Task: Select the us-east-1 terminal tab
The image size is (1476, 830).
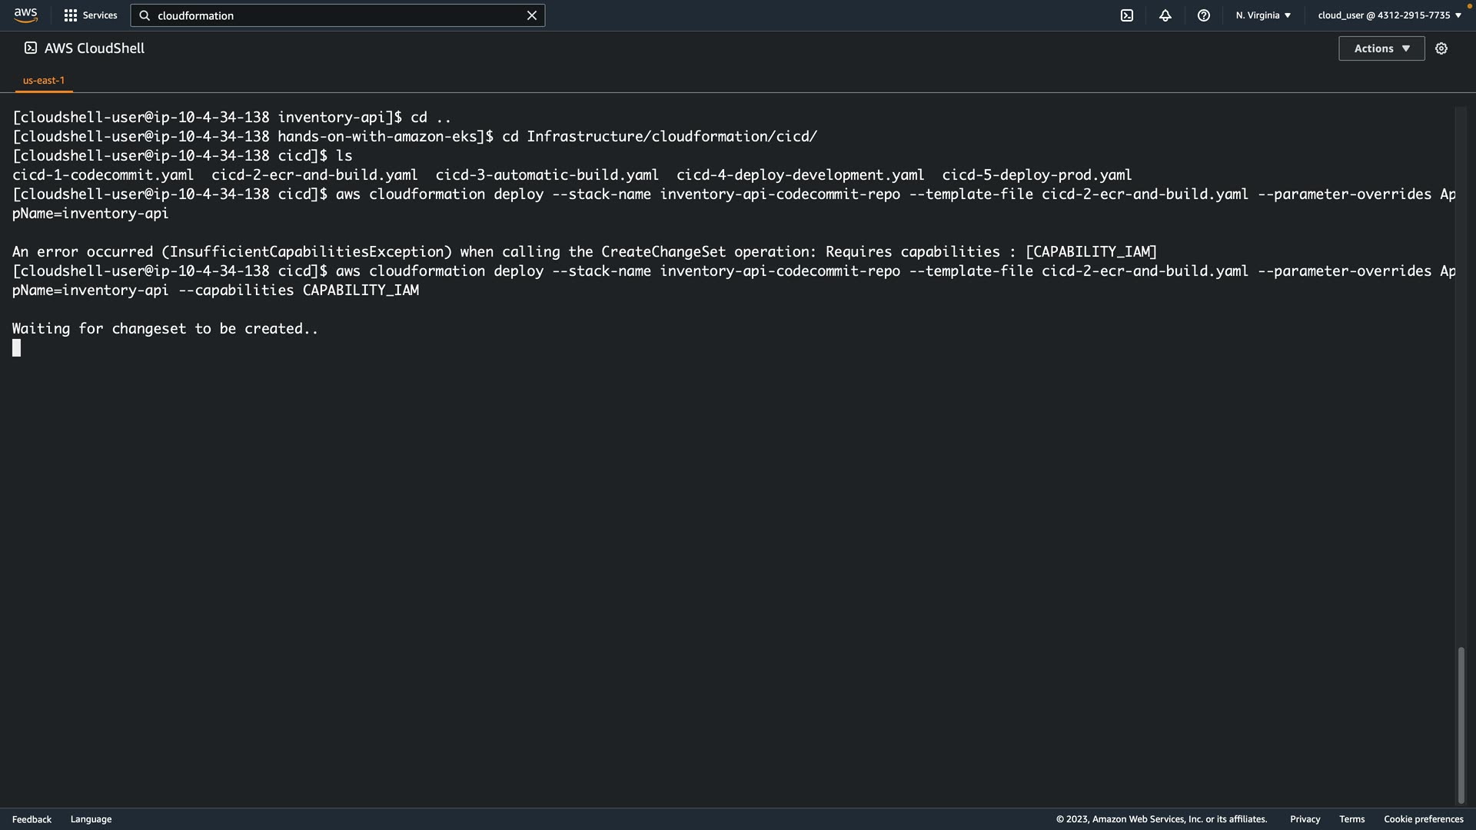Action: click(44, 80)
